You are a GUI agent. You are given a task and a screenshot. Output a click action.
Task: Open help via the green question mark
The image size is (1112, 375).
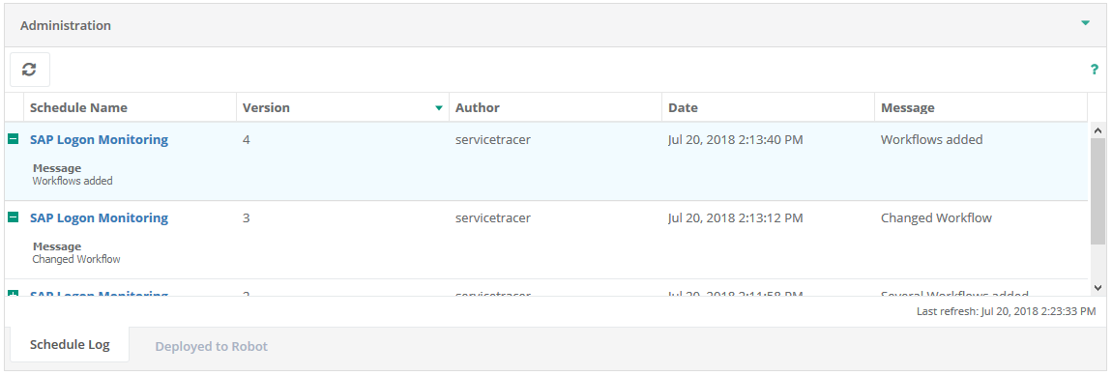point(1095,70)
